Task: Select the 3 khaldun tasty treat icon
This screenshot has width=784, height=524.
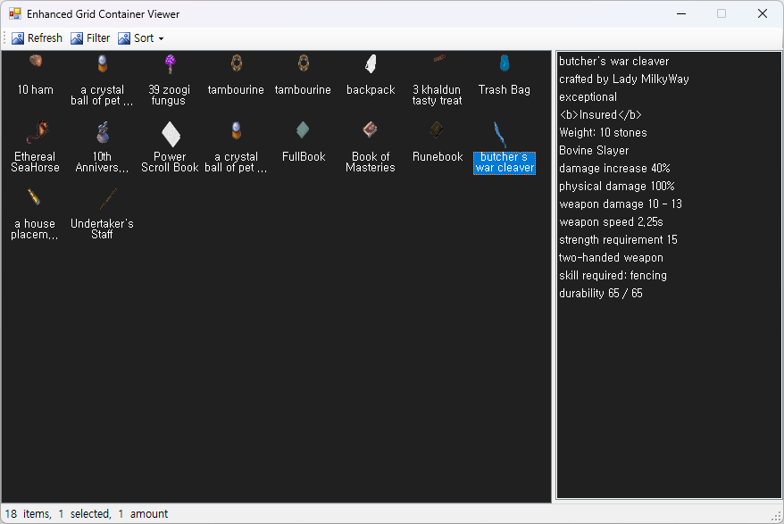Action: [x=439, y=59]
